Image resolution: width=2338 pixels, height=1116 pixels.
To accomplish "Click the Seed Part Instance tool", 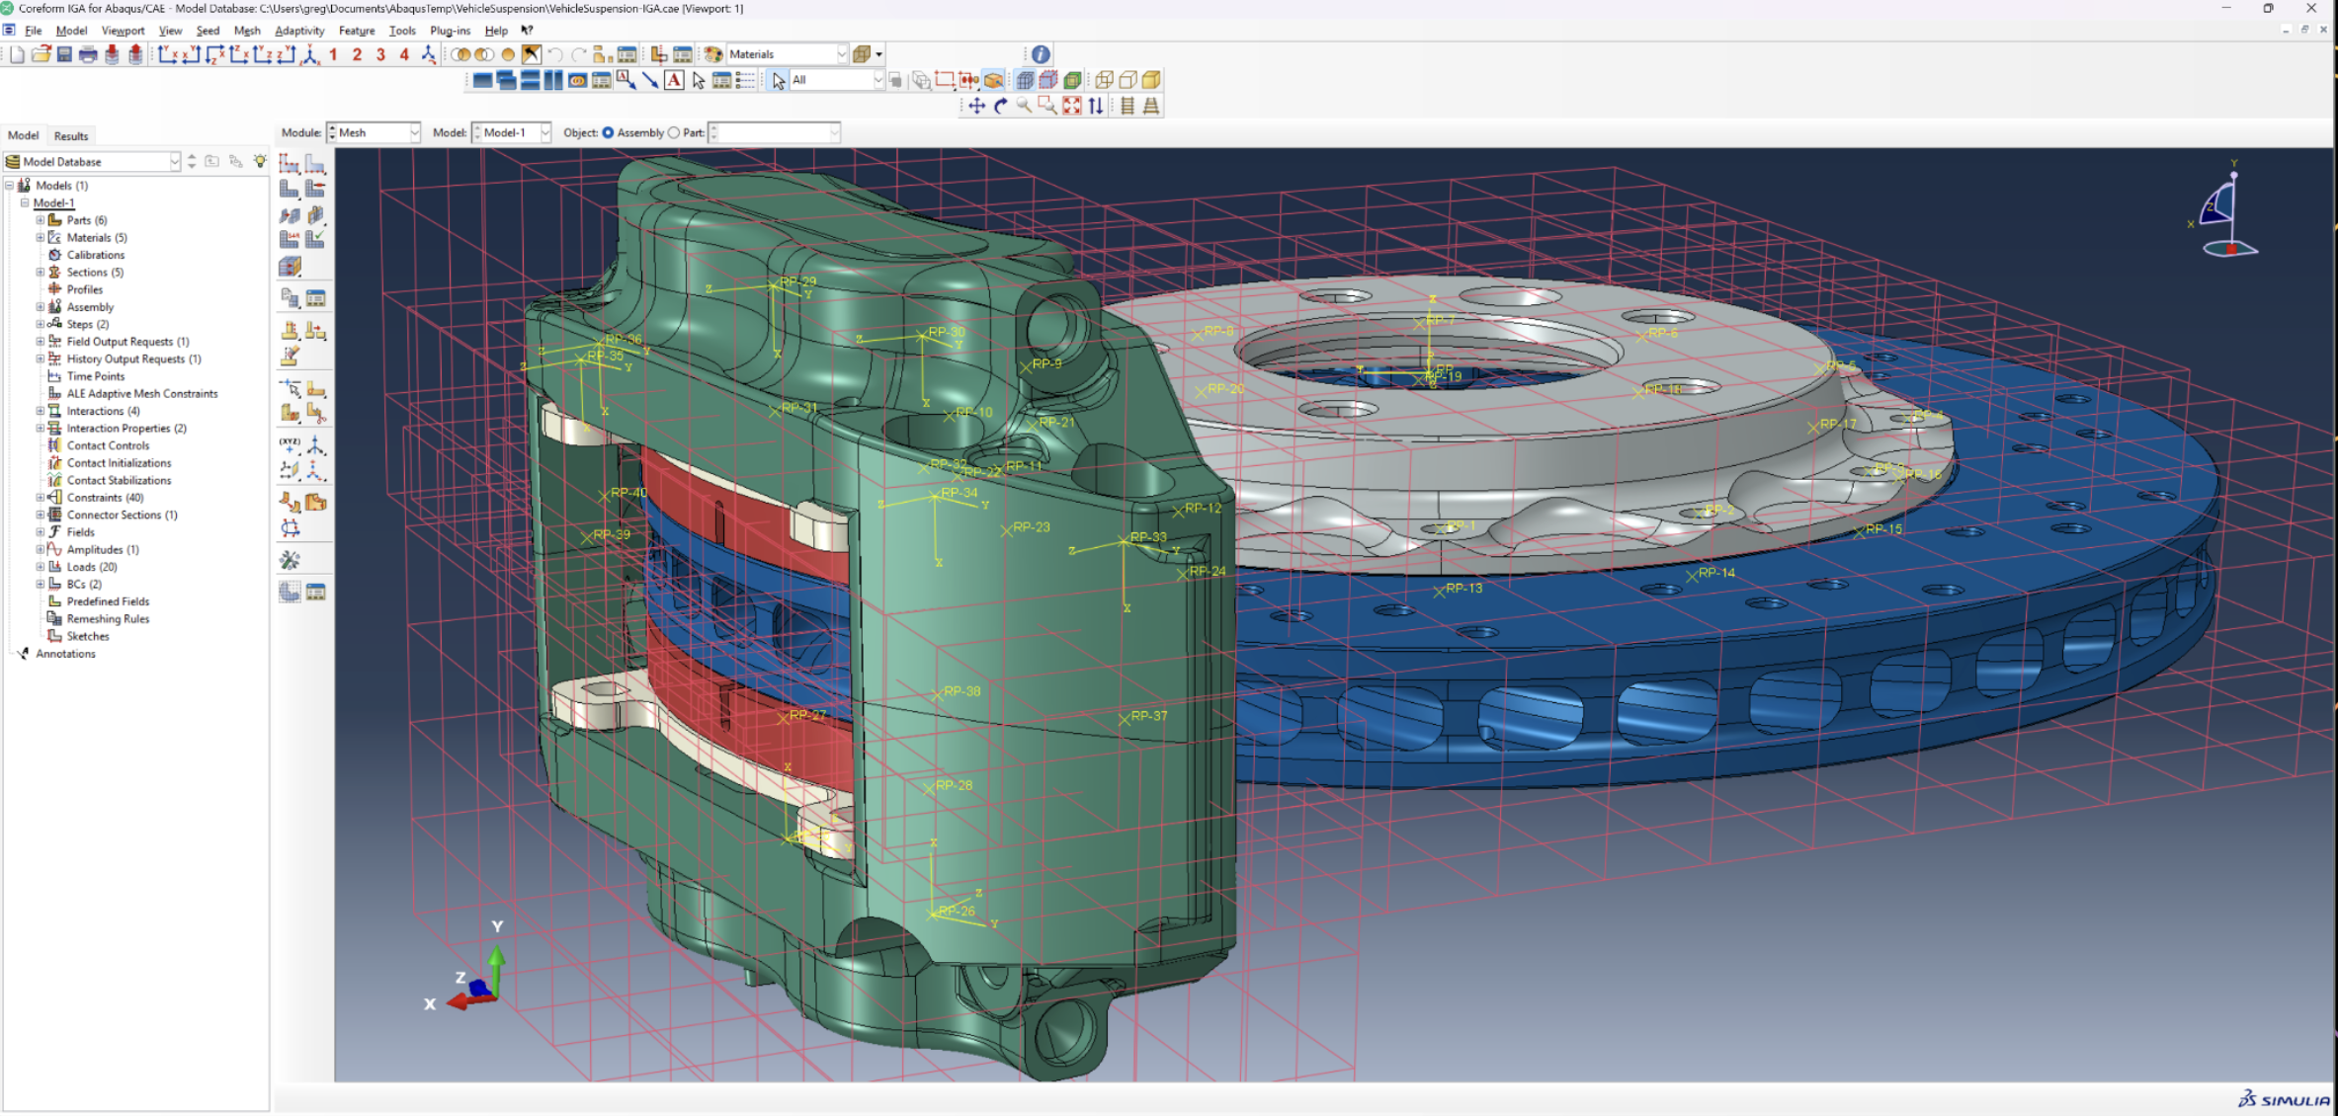I will [290, 163].
